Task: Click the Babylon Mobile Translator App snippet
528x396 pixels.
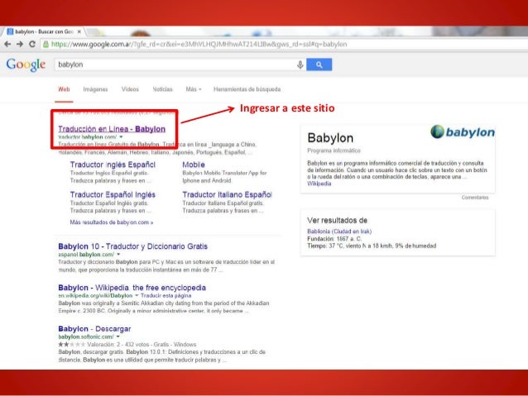Action: (x=224, y=177)
